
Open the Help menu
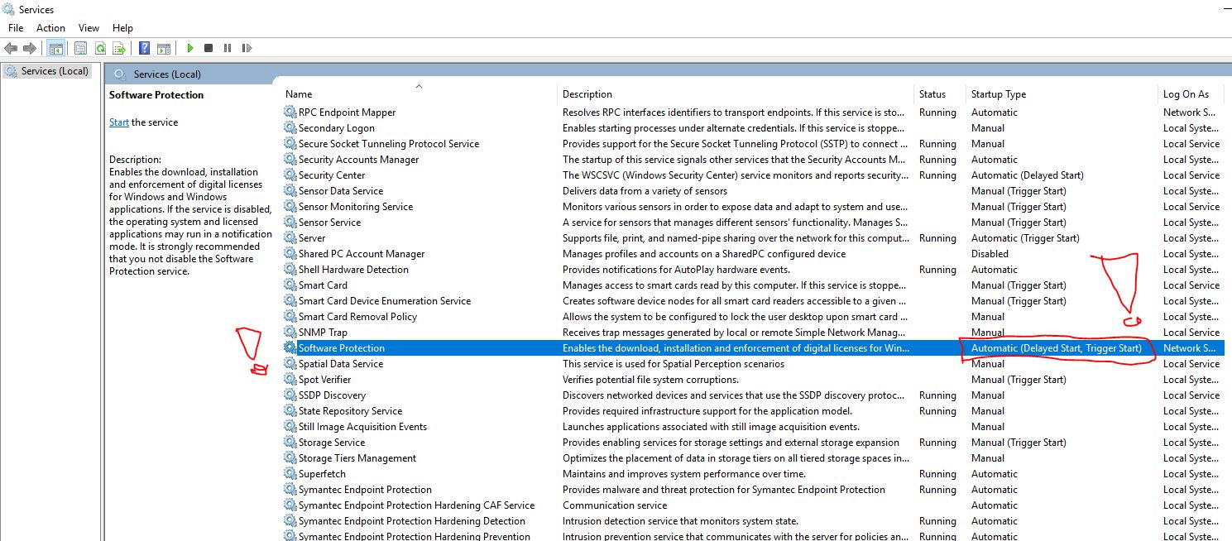click(122, 27)
